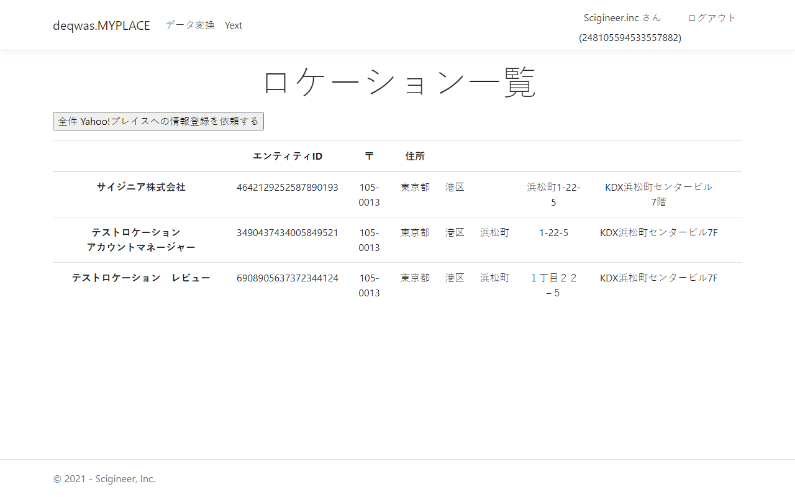Click postal code in アカウントマネージャー row

tap(369, 240)
